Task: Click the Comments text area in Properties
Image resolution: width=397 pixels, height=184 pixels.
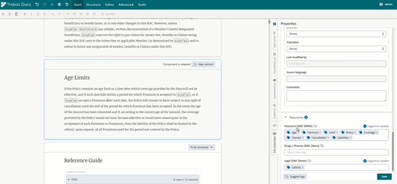Action: coord(336,96)
